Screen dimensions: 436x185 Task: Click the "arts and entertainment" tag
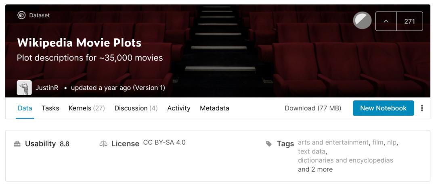[x=333, y=142]
